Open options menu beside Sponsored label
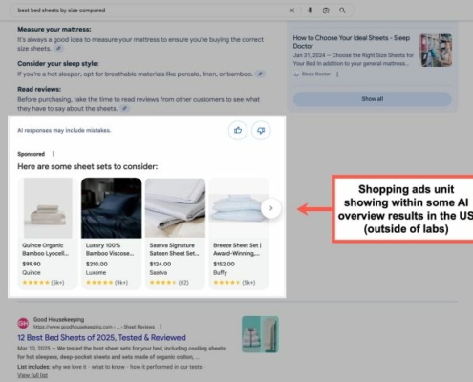Screen dimensions: 473x382 tap(54, 154)
